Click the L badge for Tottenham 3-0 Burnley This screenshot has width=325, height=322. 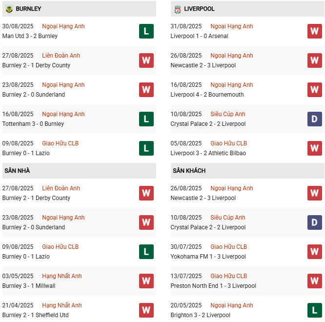point(146,119)
